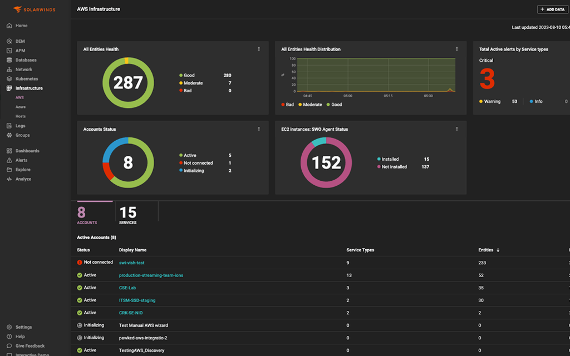570x356 pixels.
Task: Open the Accounts Status card options menu
Action: (x=258, y=128)
